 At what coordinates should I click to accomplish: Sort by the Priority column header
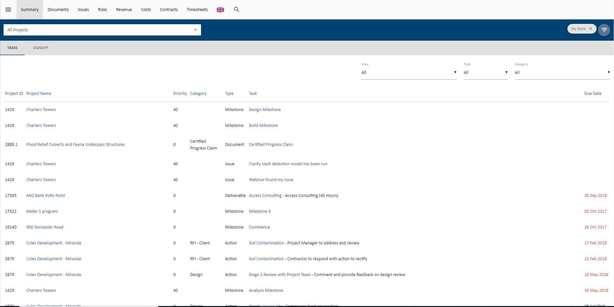point(180,94)
